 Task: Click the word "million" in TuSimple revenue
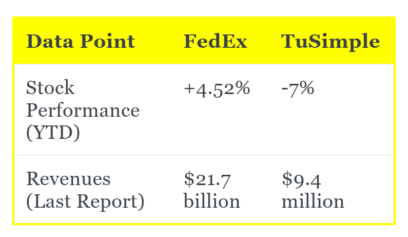tap(313, 202)
